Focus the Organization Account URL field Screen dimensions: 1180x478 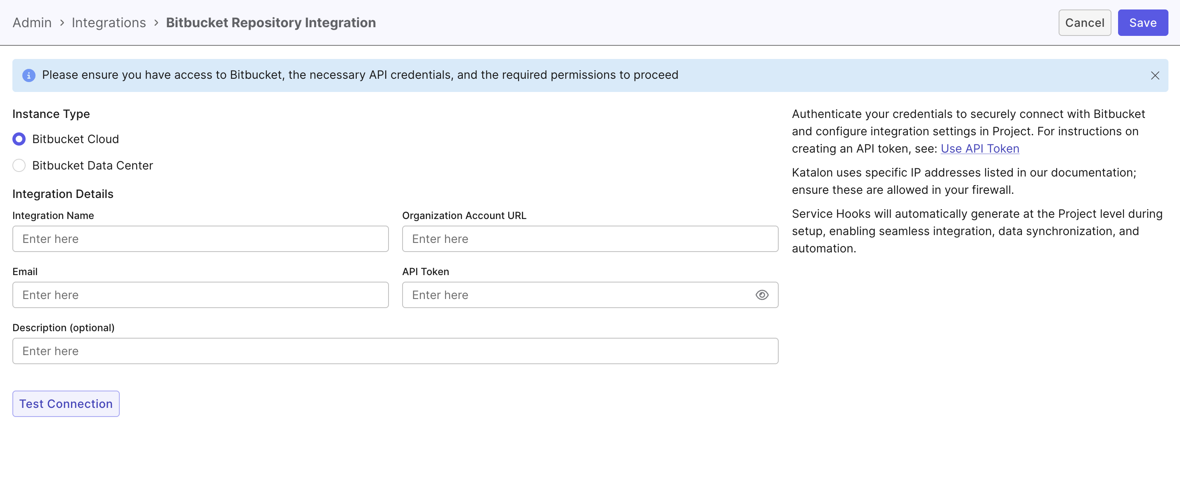pyautogui.click(x=590, y=239)
